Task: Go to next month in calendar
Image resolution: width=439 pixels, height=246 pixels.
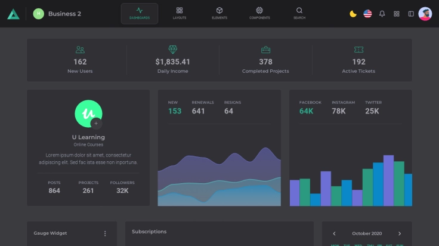Action: [400, 233]
